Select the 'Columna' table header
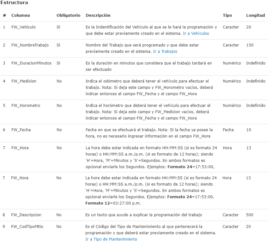Viewport: 268px width, 245px height. (x=21, y=15)
